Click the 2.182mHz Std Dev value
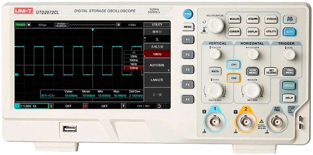The height and width of the screenshot is (155, 313). click(x=136, y=96)
